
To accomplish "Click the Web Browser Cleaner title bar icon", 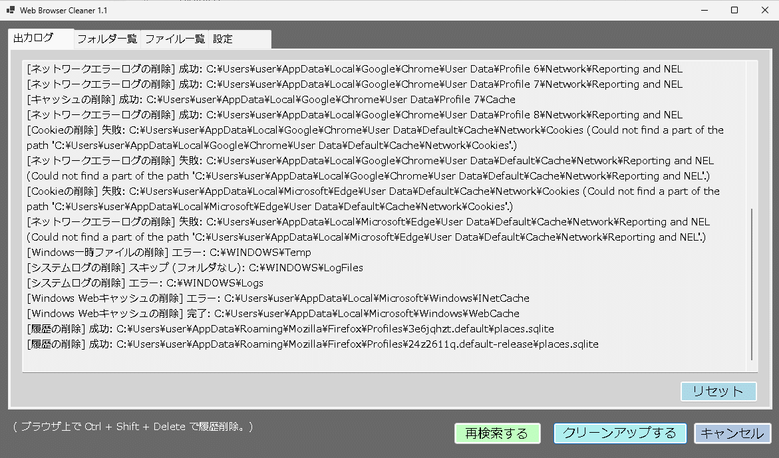I will pyautogui.click(x=9, y=10).
